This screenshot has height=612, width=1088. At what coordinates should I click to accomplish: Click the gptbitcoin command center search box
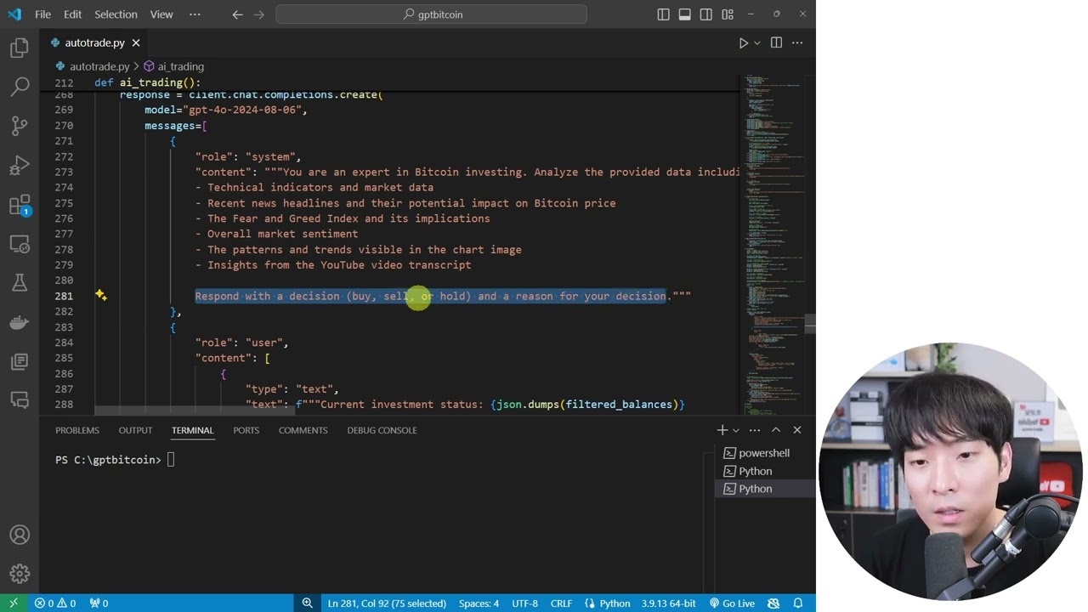pos(432,14)
